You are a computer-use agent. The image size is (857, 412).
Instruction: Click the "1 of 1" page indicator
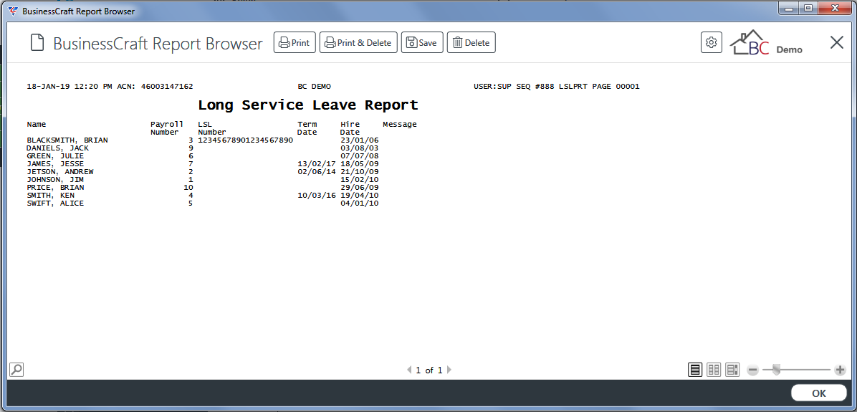(429, 370)
